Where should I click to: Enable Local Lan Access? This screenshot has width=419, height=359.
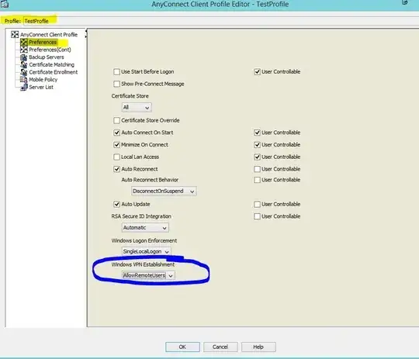pyautogui.click(x=116, y=157)
